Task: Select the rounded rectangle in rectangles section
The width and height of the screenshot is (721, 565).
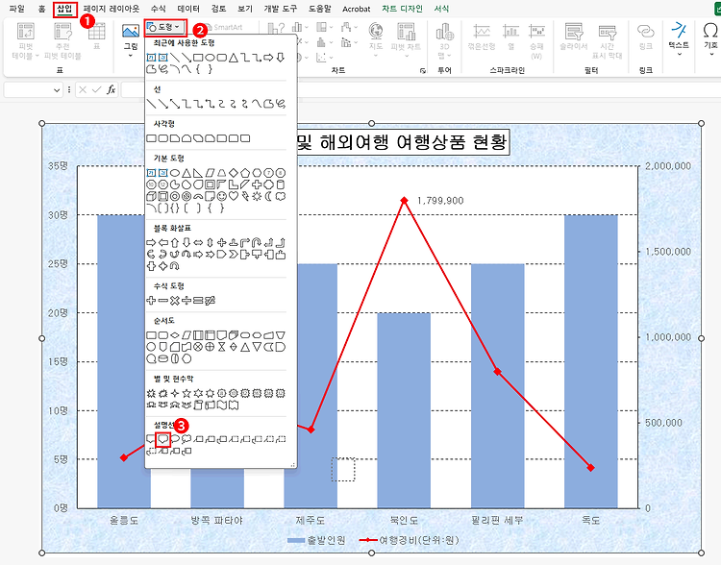Action: 163,138
